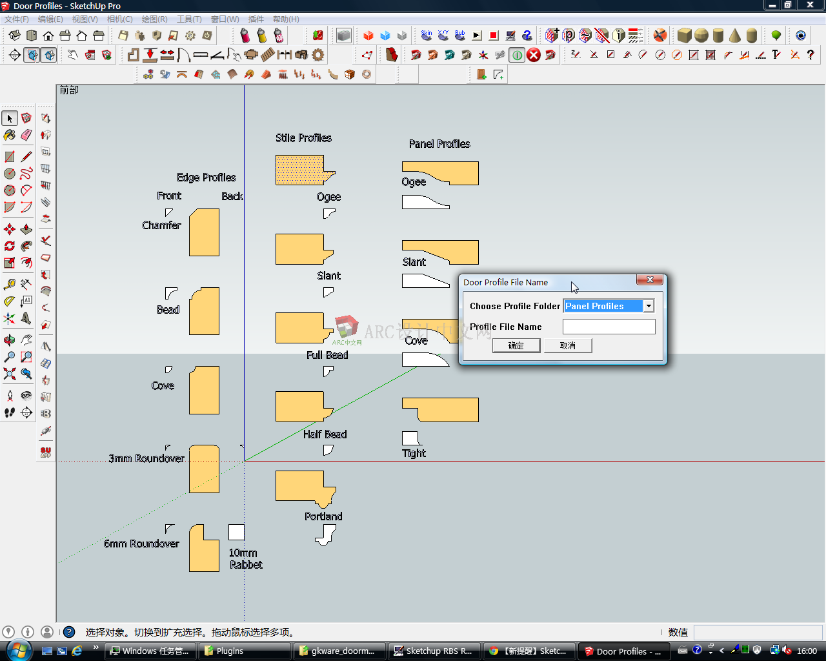Grab the Tape Measure tool

point(9,283)
